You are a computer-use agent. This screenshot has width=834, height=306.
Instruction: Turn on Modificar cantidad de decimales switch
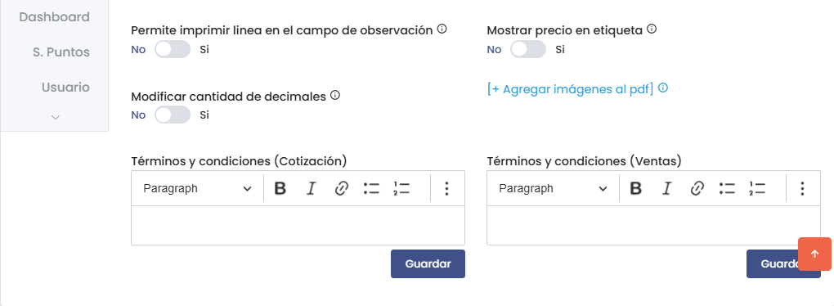[x=173, y=115]
